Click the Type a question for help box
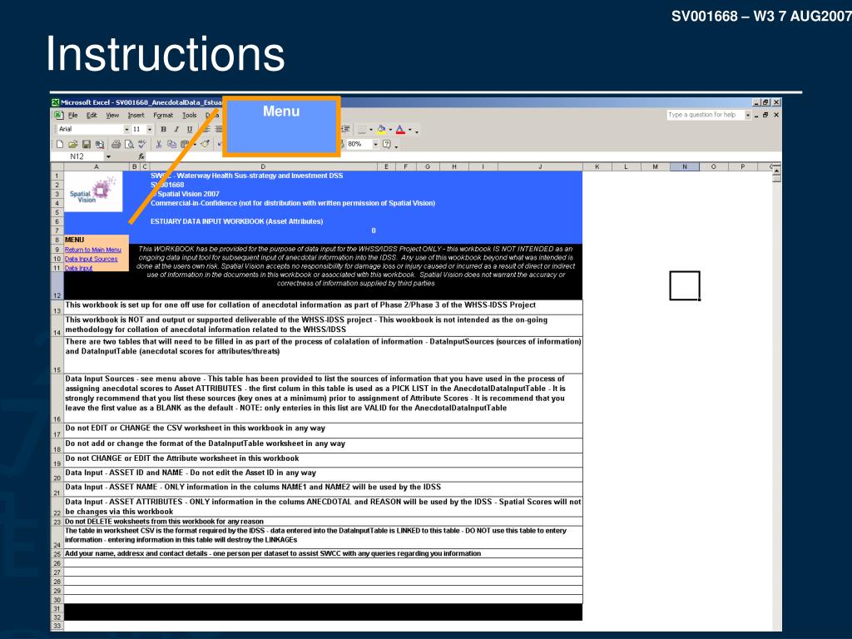 pos(705,115)
